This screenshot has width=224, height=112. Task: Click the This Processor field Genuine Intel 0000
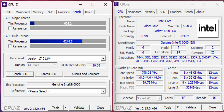[x=66, y=84]
